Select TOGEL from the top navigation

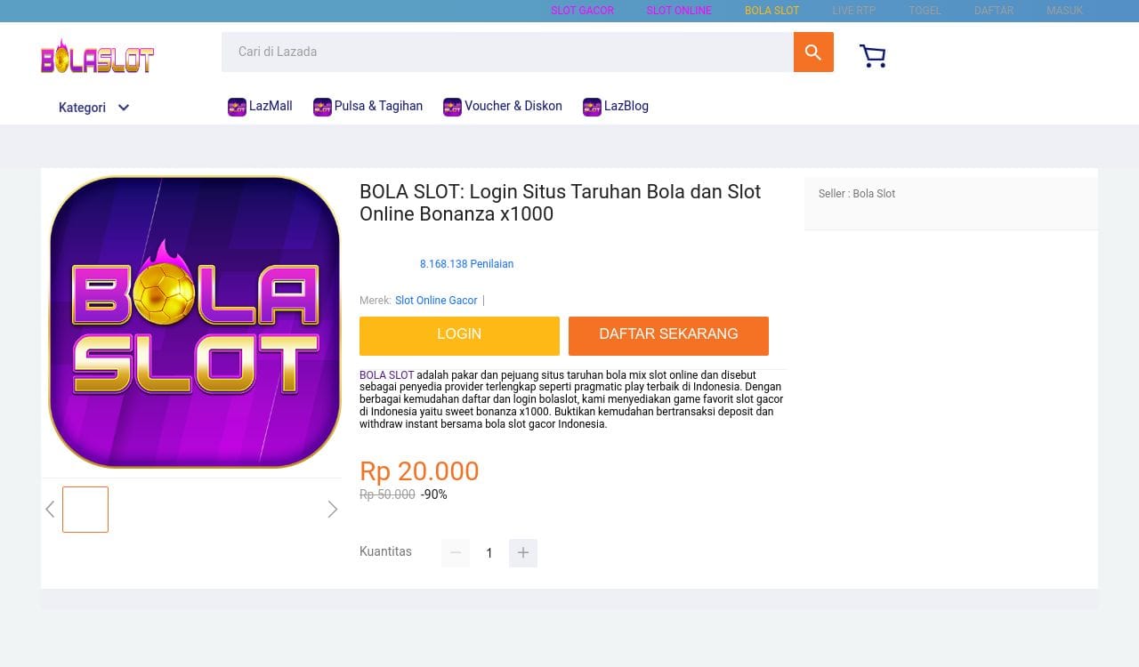click(925, 11)
